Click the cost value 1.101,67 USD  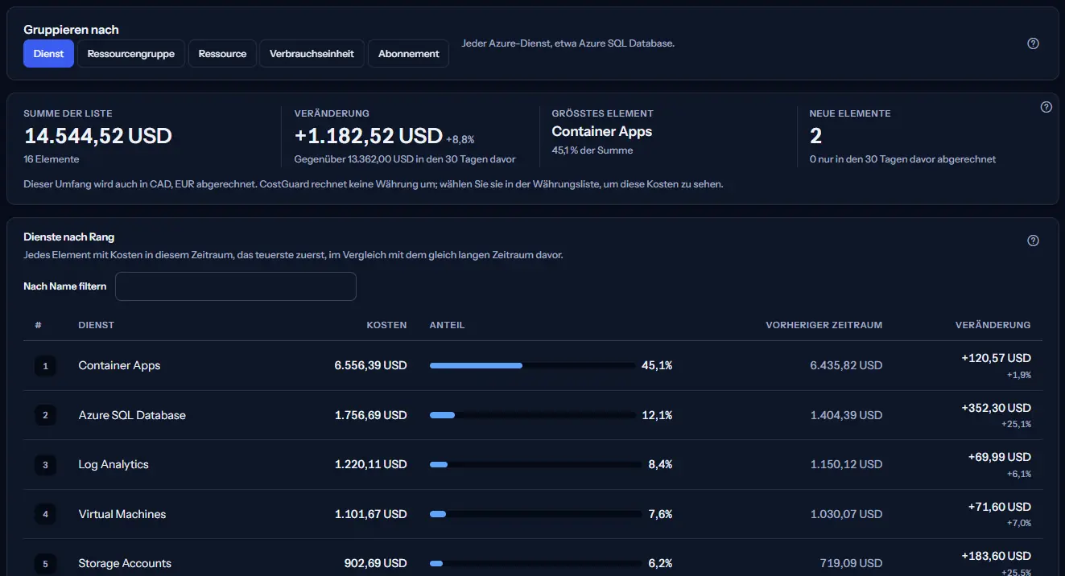[371, 515]
